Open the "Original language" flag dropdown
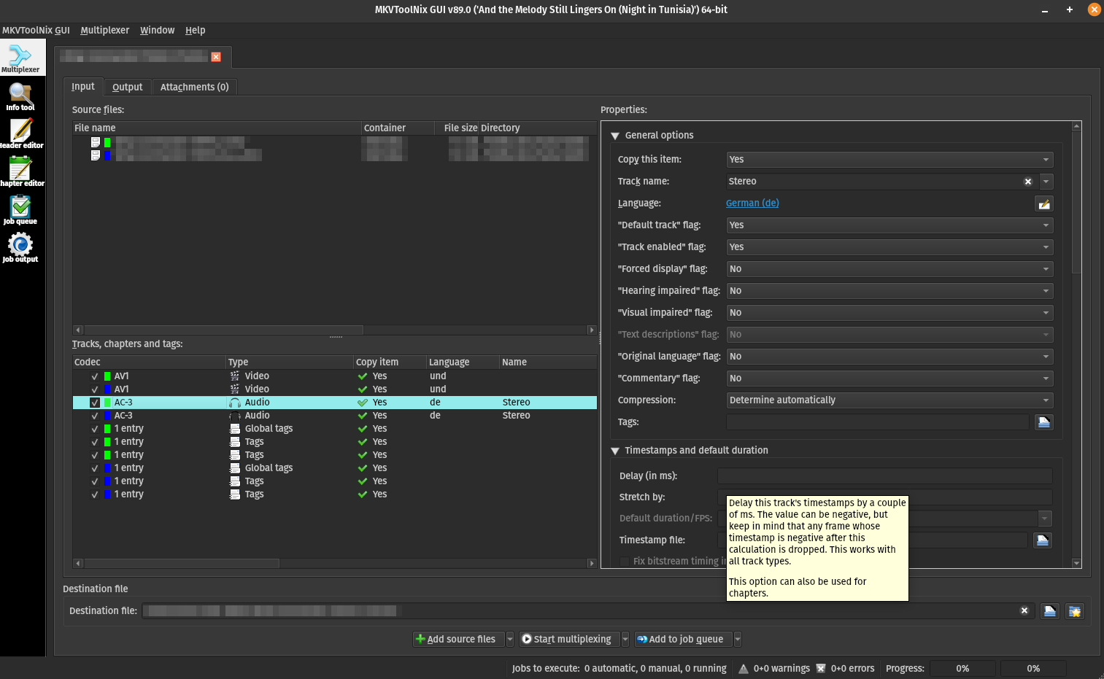This screenshot has width=1104, height=679. [889, 357]
